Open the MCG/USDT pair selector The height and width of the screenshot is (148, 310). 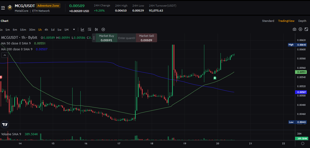point(25,5)
